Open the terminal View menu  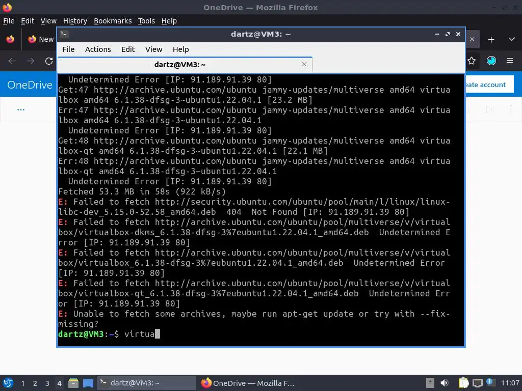click(x=153, y=49)
